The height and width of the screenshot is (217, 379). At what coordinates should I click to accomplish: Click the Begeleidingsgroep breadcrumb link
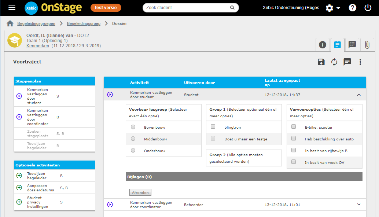point(84,23)
